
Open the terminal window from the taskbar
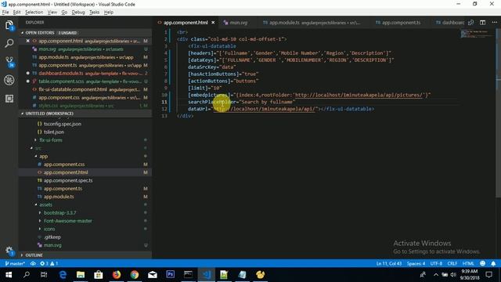tap(188, 275)
